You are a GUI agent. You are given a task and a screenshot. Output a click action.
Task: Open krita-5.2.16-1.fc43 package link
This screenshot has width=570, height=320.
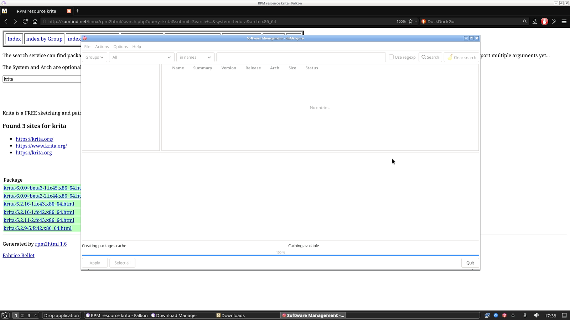[39, 204]
